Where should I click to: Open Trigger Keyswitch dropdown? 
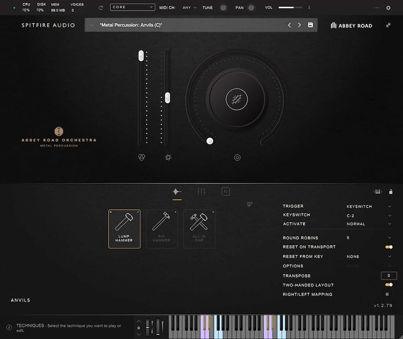(369, 206)
